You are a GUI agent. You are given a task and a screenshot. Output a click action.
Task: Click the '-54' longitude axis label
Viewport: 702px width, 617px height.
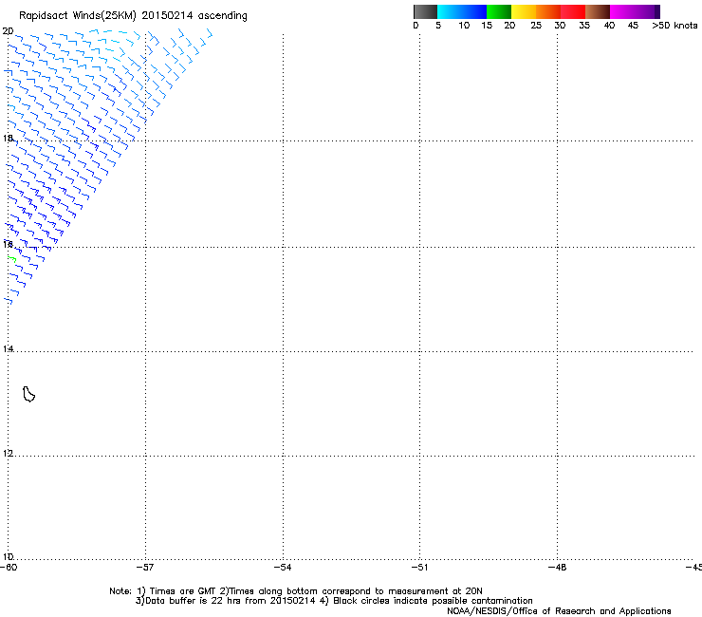pos(283,568)
